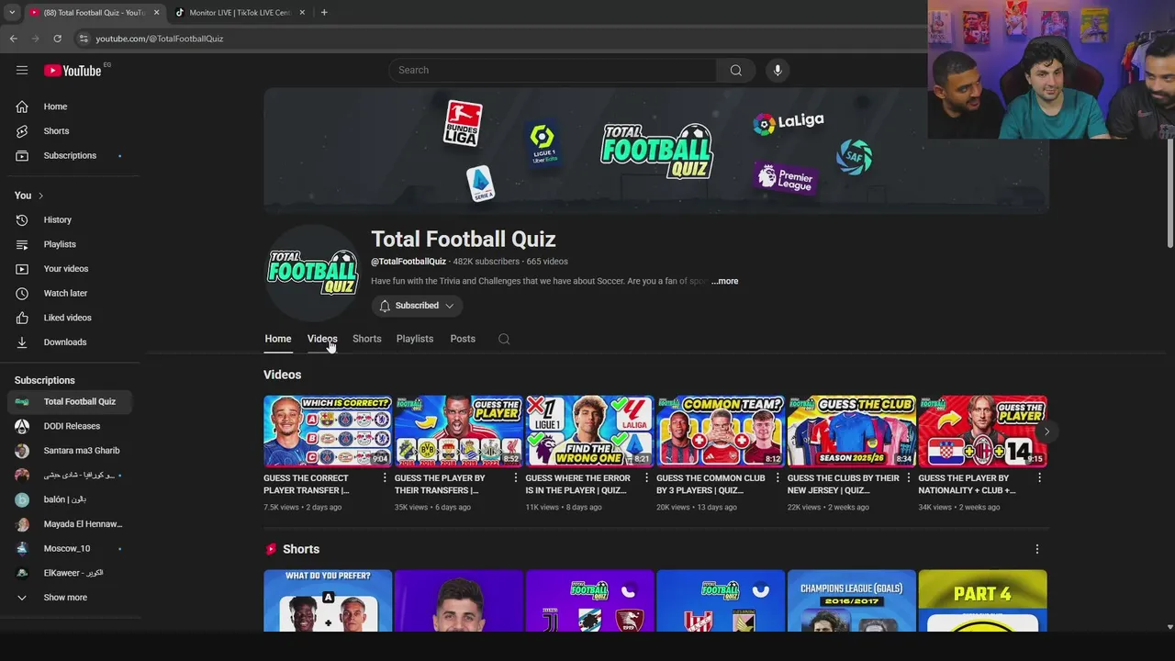
Task: Expand the You section chevron
Action: pos(40,196)
